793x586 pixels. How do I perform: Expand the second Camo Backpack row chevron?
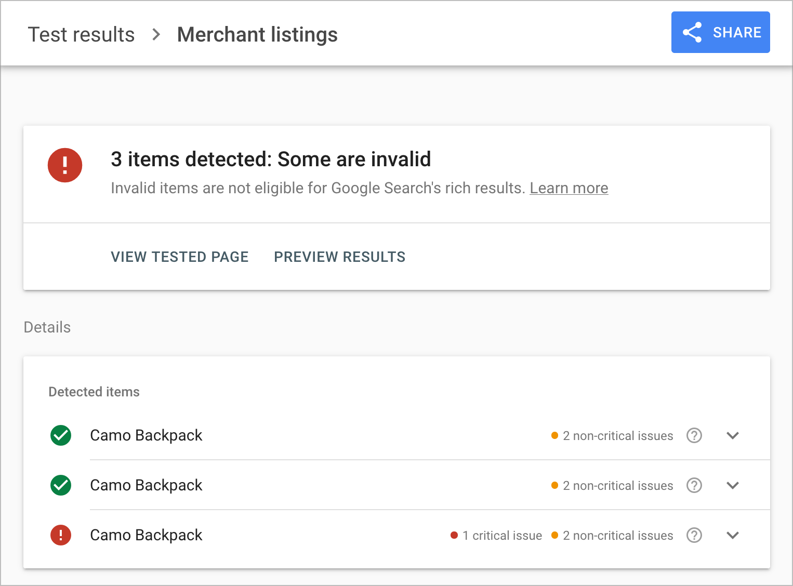pos(733,485)
